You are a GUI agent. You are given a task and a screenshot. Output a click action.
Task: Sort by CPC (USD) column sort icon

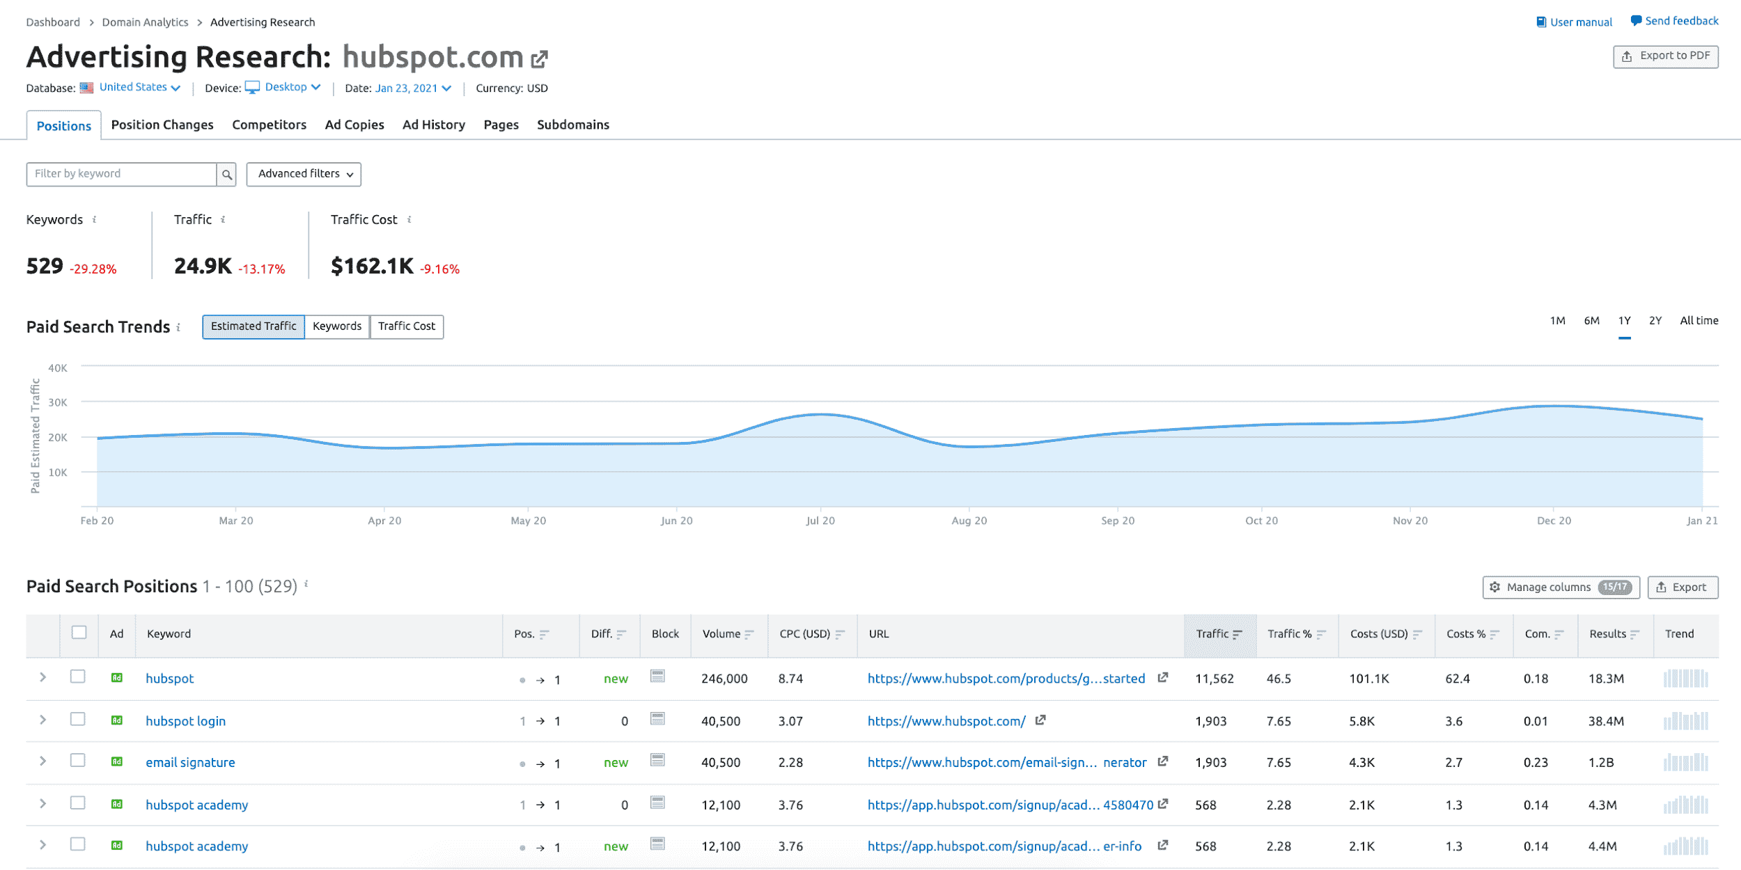pos(840,635)
